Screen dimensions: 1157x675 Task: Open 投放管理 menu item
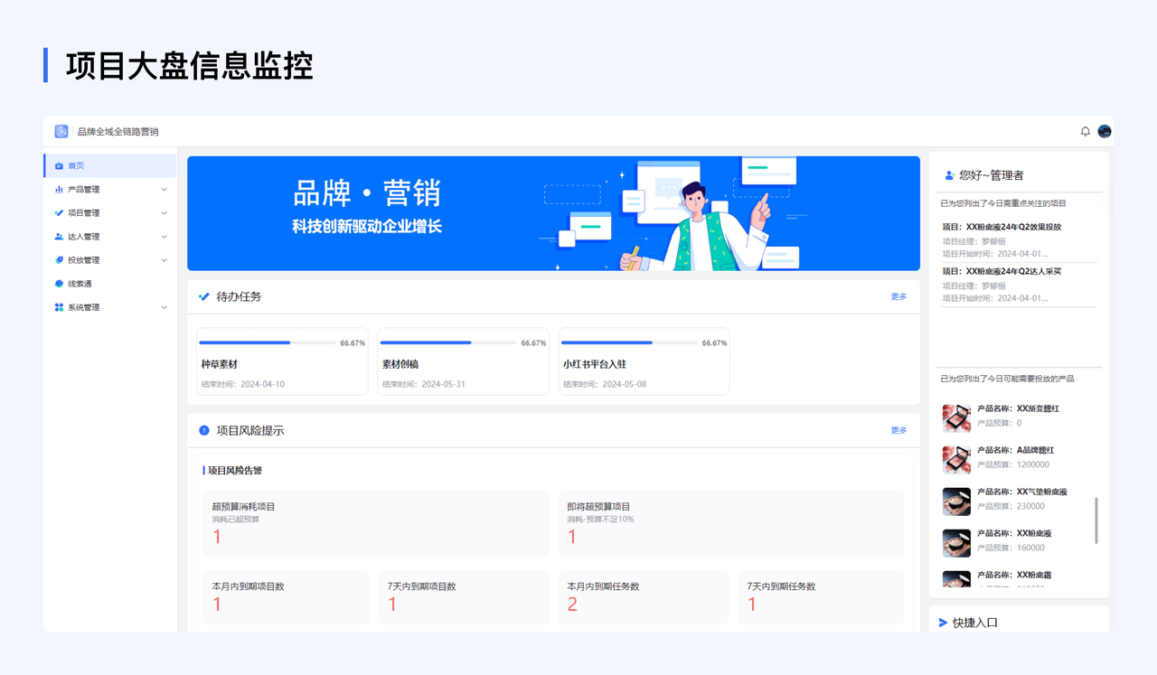(110, 260)
